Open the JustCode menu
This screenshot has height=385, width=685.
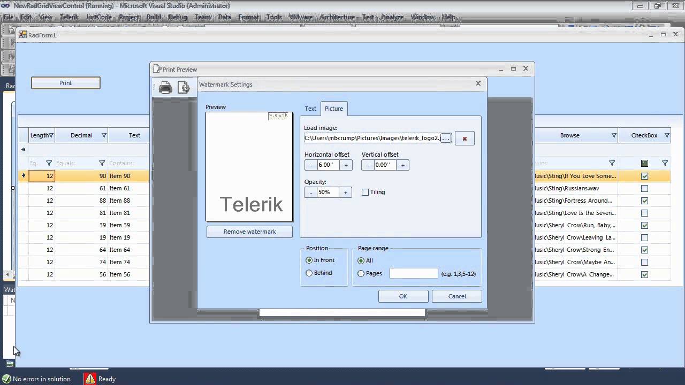(99, 17)
